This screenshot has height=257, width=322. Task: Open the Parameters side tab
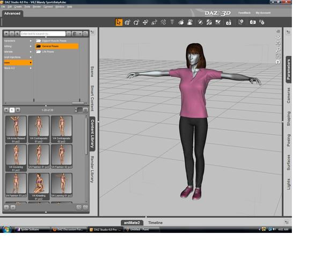[289, 70]
